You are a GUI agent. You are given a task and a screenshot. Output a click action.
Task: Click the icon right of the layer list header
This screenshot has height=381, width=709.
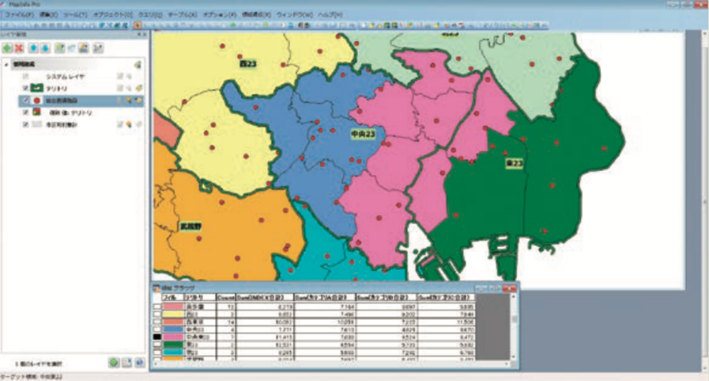pyautogui.click(x=137, y=65)
